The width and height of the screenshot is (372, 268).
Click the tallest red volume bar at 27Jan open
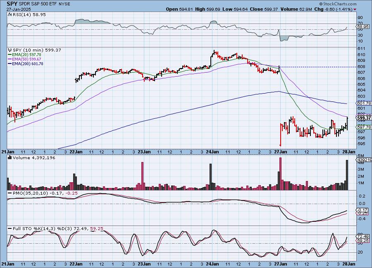tap(280, 174)
